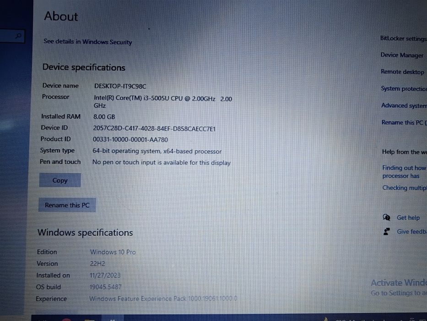Click the Device name label
Viewport: 427px width, 321px height.
(60, 86)
